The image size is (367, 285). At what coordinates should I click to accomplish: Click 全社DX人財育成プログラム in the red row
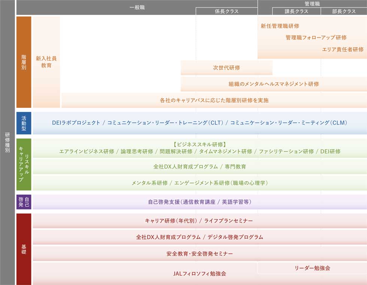pyautogui.click(x=168, y=237)
